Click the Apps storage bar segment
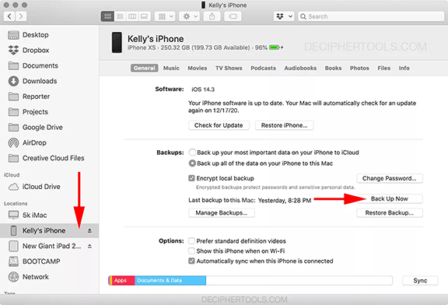Viewport: 448px width, 305px height. tap(123, 280)
